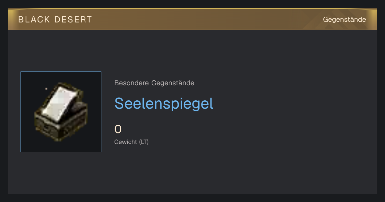Screen dimensions: 385x202
Task: Click the Seelenspiegel mirror item icon
Action: point(60,112)
